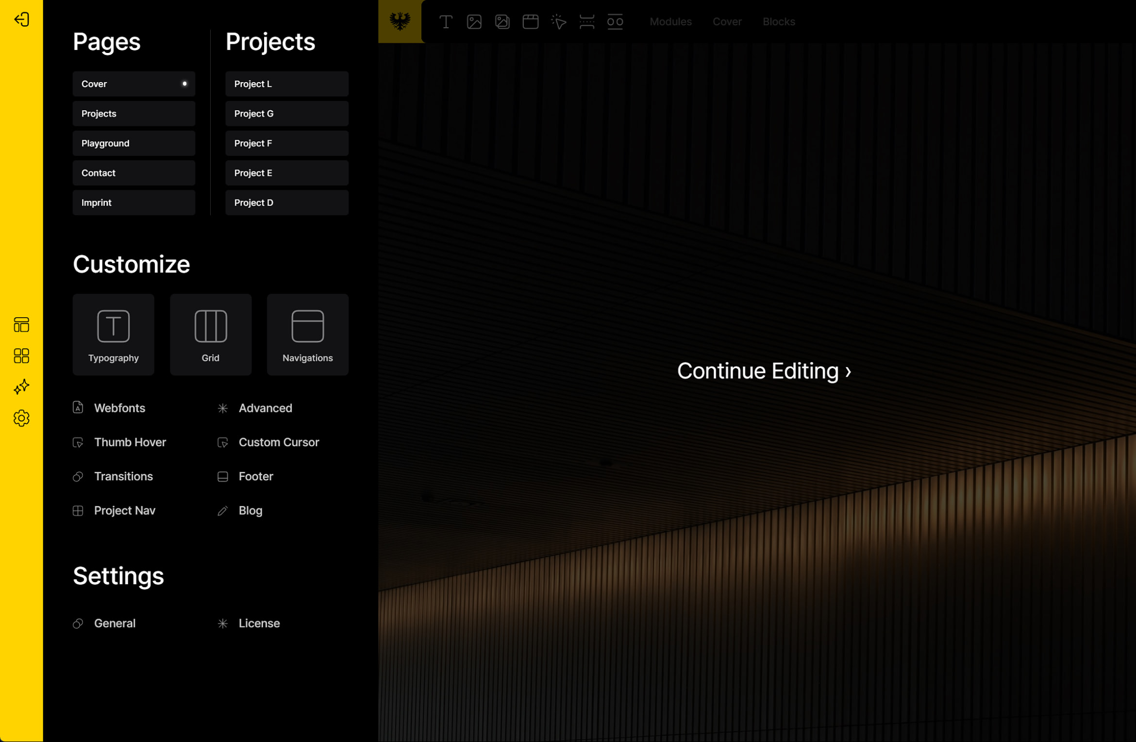This screenshot has width=1136, height=742.
Task: Open the Navigations customize tile
Action: click(x=307, y=335)
